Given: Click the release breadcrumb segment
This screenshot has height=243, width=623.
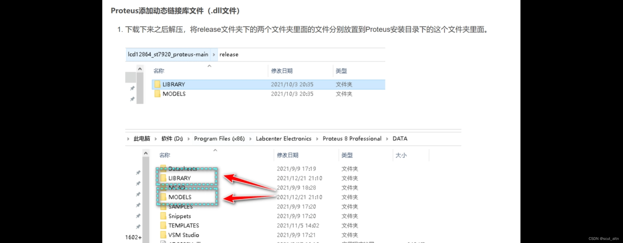Looking at the screenshot, I should coord(229,54).
